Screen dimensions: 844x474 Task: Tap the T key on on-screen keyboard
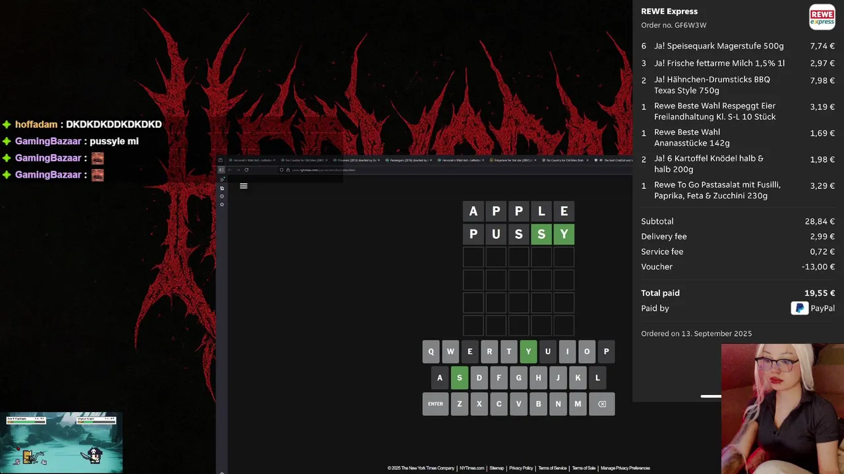[509, 352]
